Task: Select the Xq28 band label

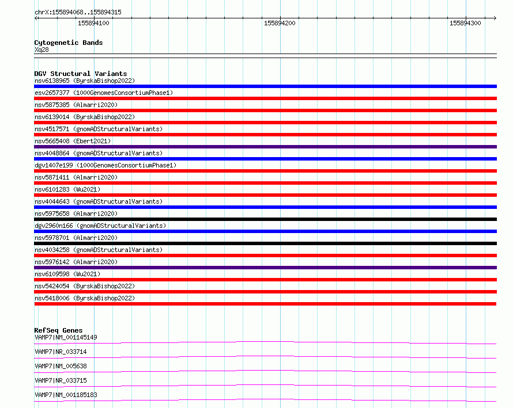Action: pos(42,49)
